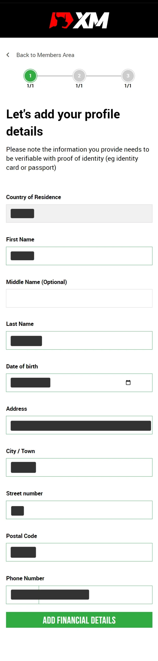This screenshot has width=158, height=661.
Task: Click the Phone Number input field
Action: (96, 595)
